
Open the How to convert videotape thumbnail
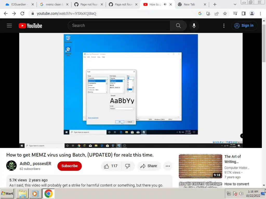click(x=200, y=184)
